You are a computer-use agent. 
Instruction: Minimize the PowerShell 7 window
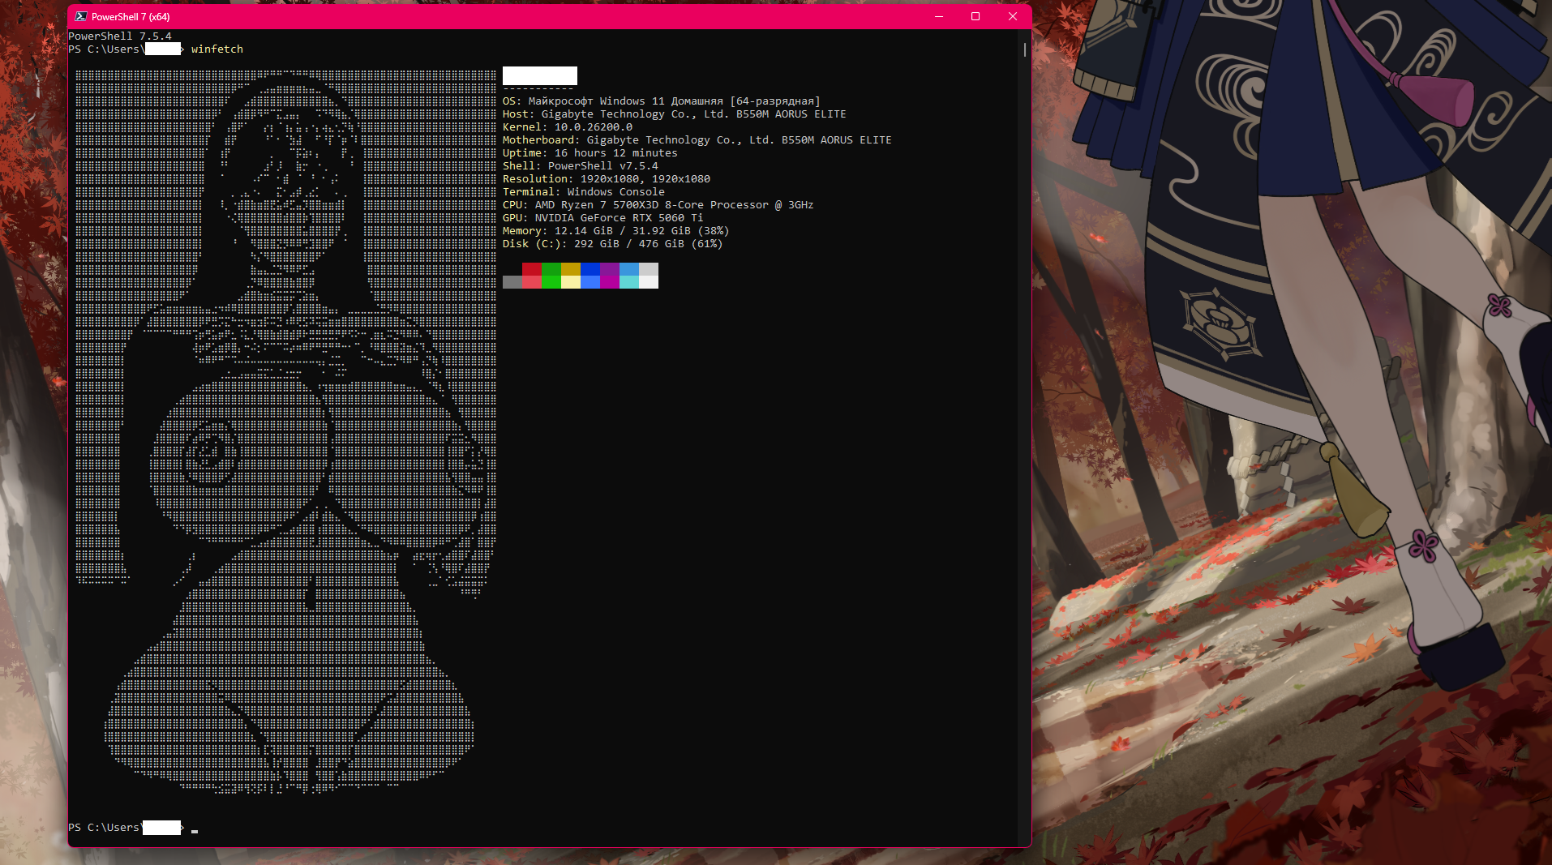click(x=939, y=16)
